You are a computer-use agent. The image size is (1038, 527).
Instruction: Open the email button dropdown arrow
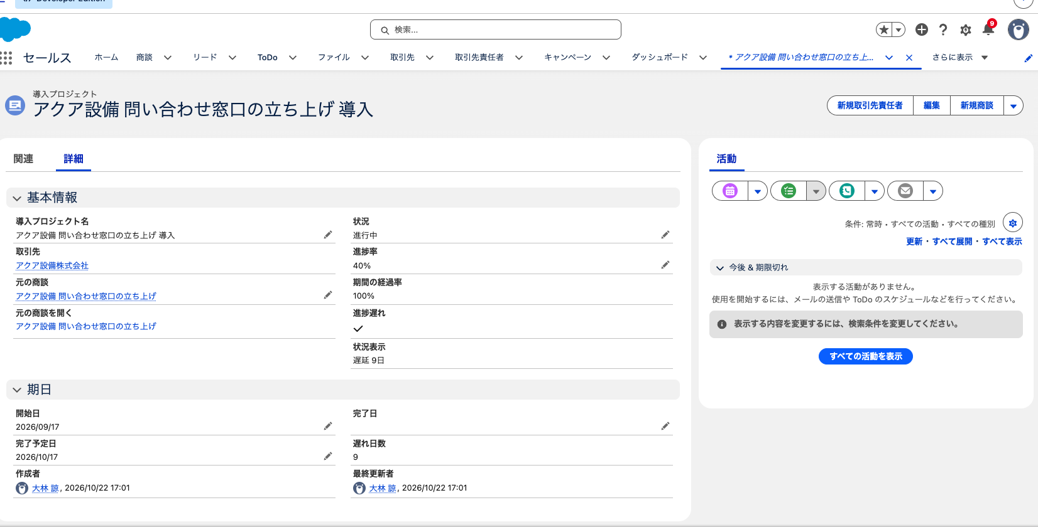[x=933, y=191]
